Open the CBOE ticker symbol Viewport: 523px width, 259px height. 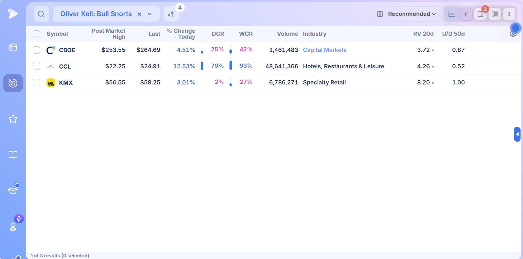point(67,50)
